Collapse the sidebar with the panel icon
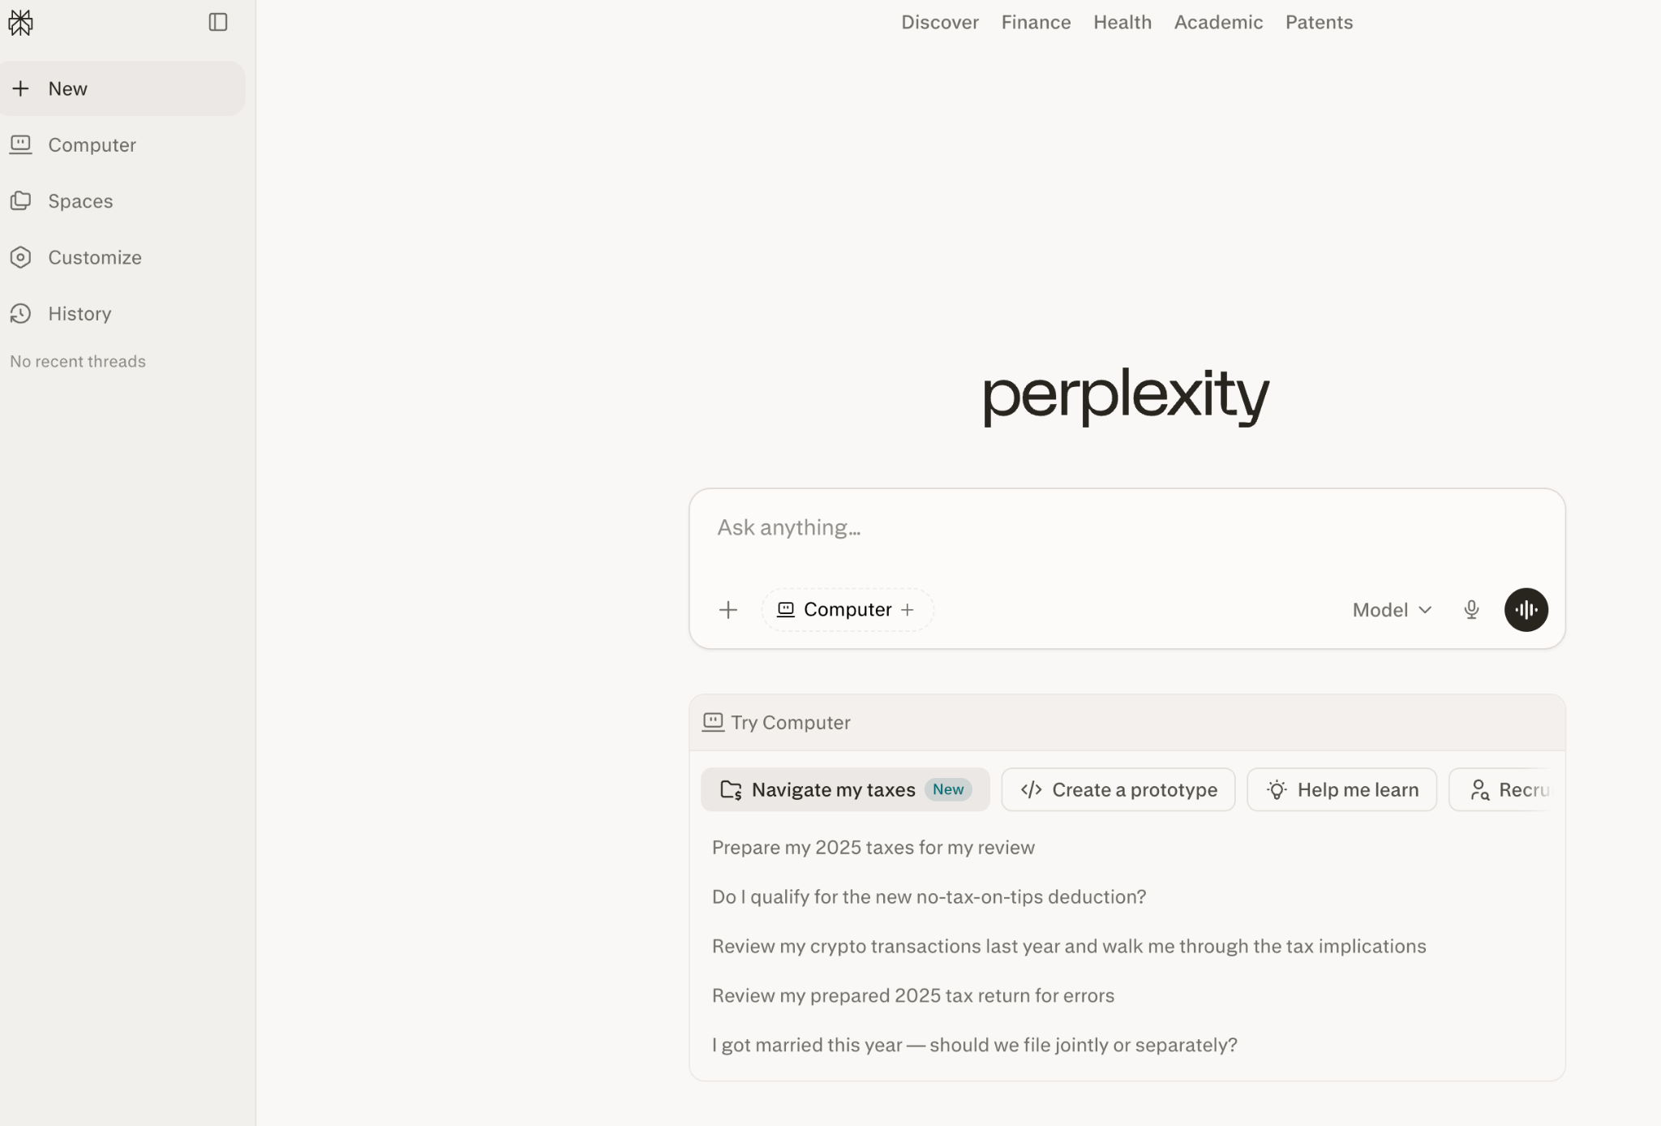Viewport: 1661px width, 1126px height. pos(218,22)
